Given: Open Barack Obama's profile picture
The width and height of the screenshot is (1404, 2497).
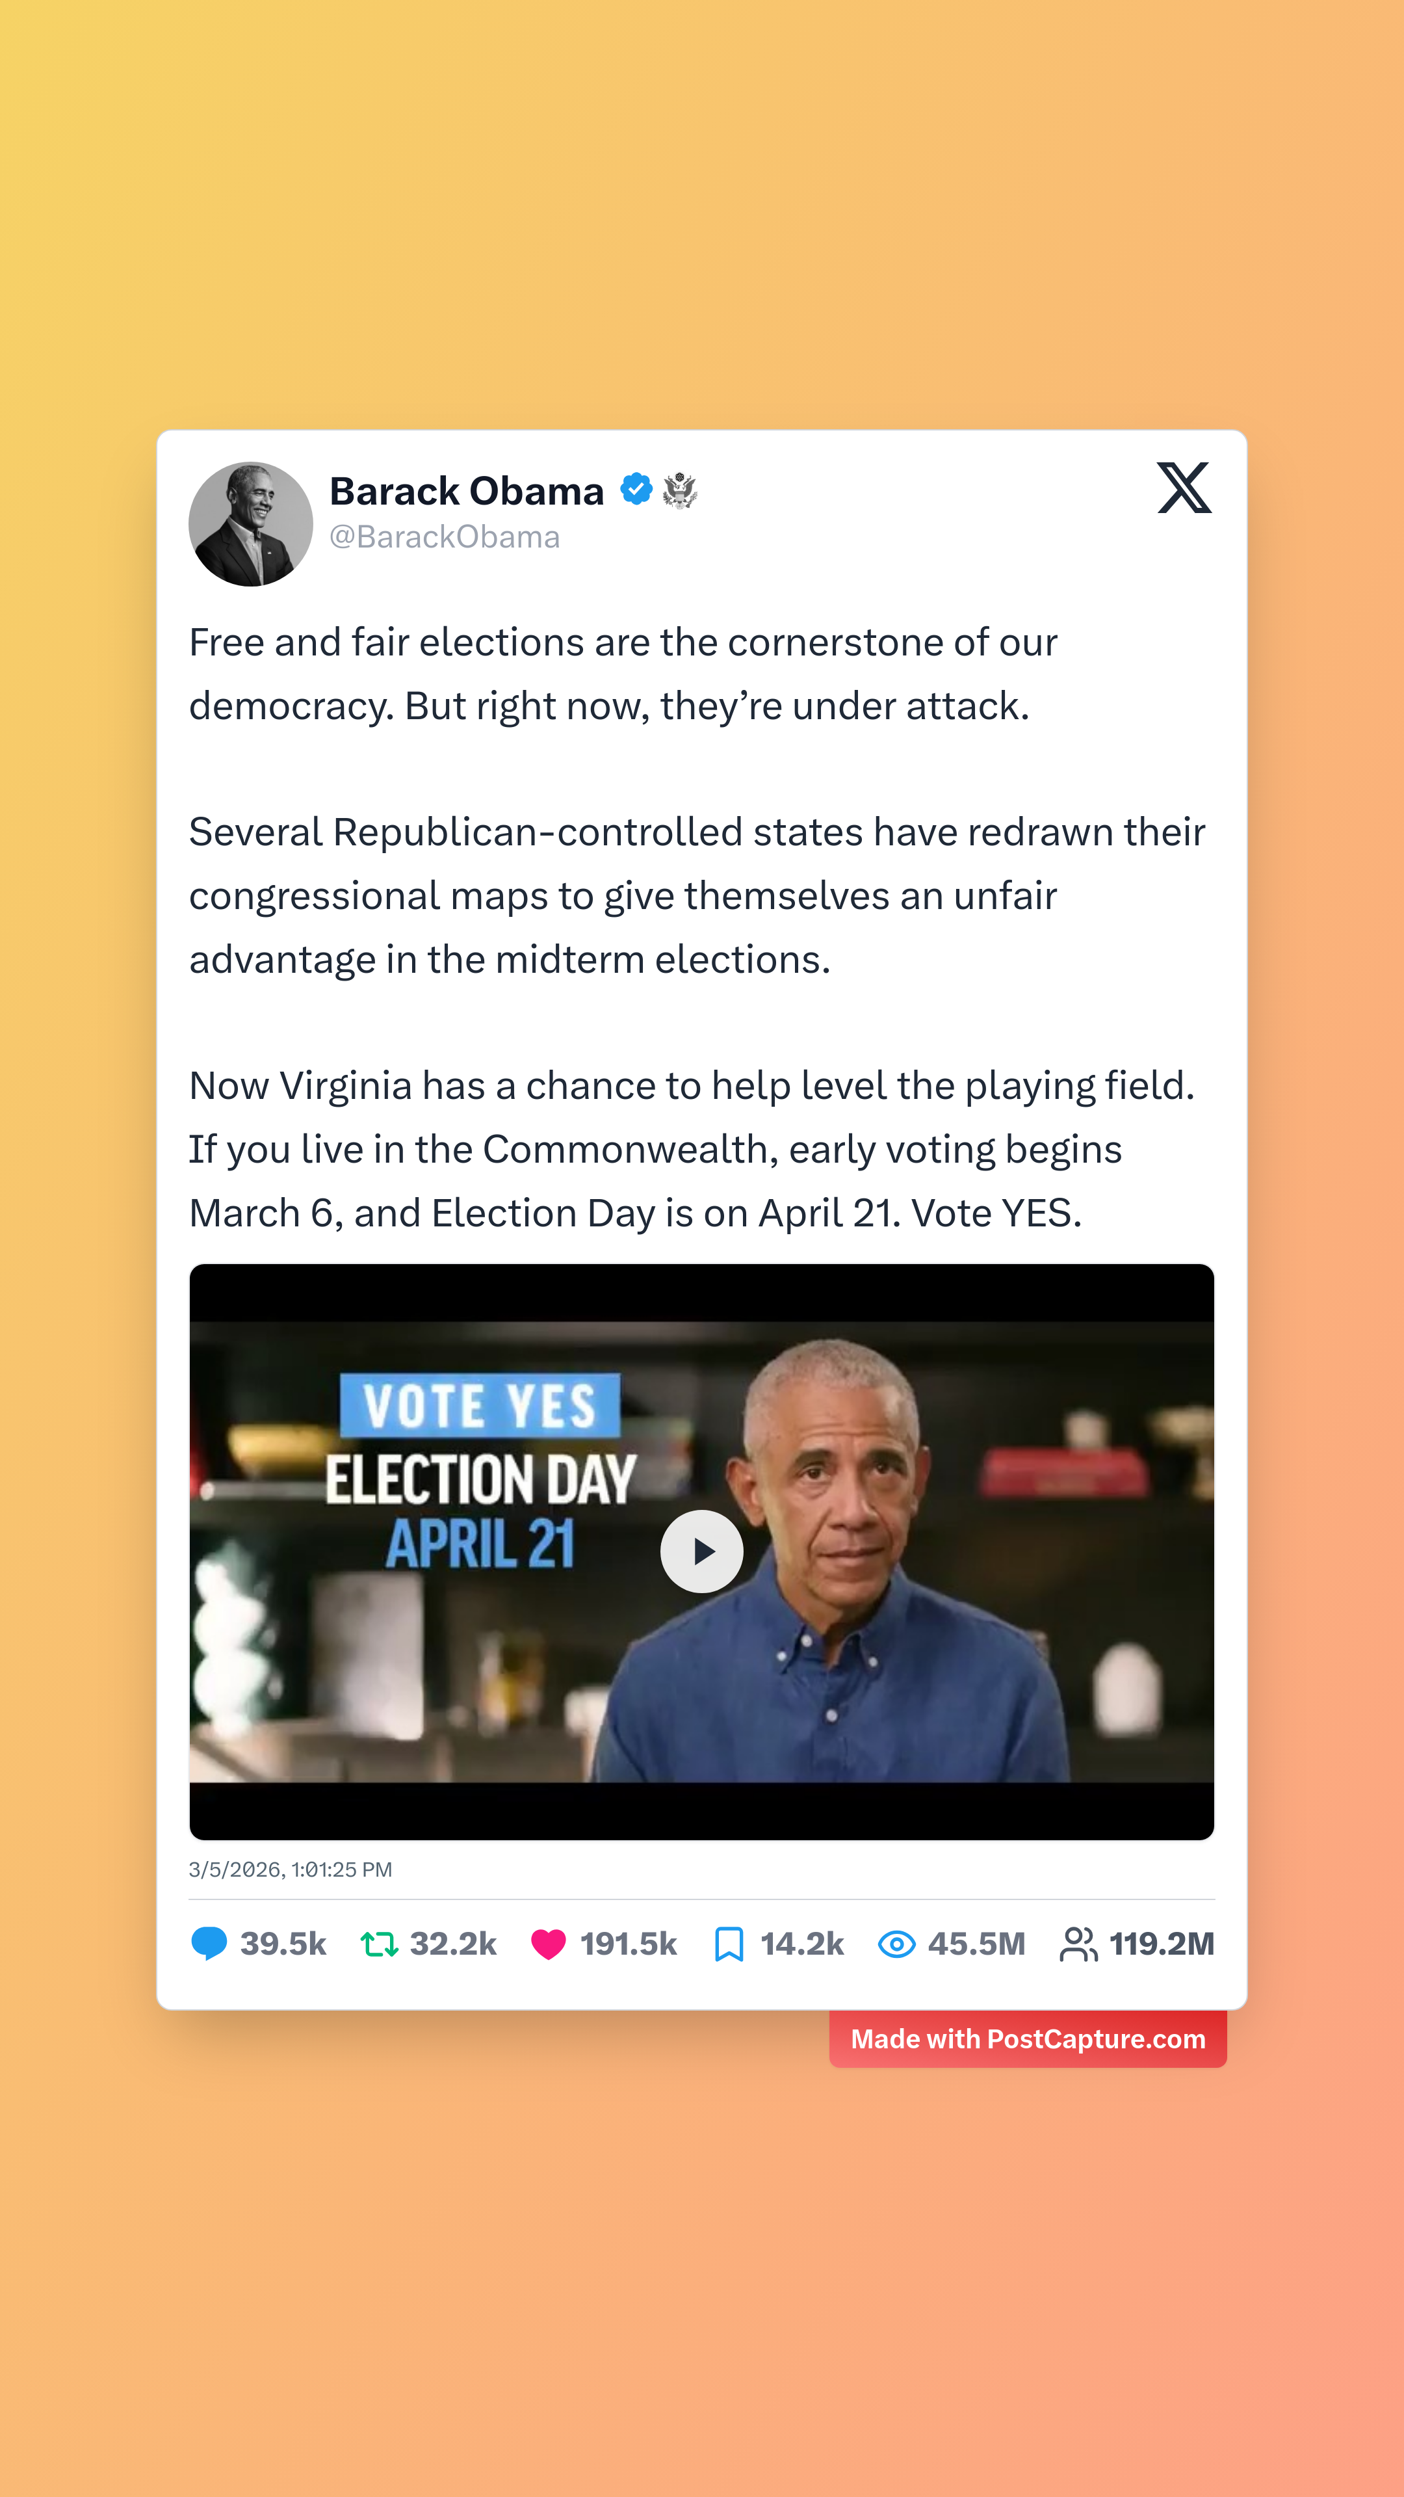Looking at the screenshot, I should pyautogui.click(x=251, y=523).
